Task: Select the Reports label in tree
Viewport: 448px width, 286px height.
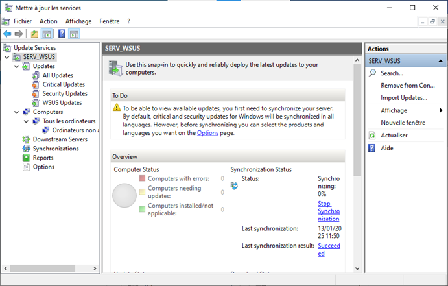Action: pyautogui.click(x=43, y=158)
